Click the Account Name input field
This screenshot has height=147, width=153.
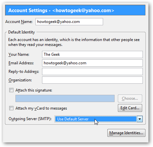click(69, 22)
